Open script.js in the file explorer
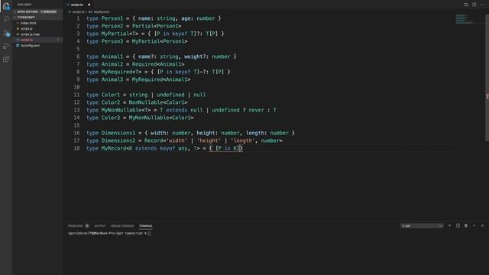Image resolution: width=489 pixels, height=275 pixels. [27, 29]
